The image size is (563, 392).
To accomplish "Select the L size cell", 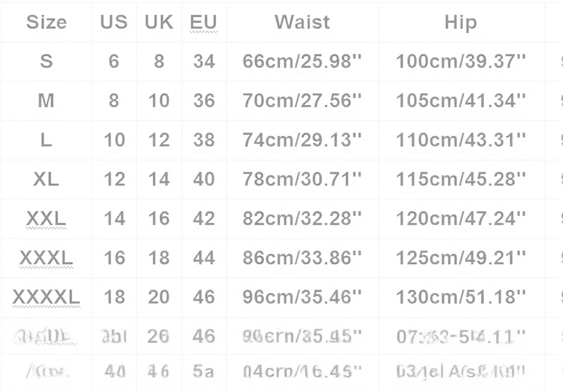I will [x=46, y=140].
